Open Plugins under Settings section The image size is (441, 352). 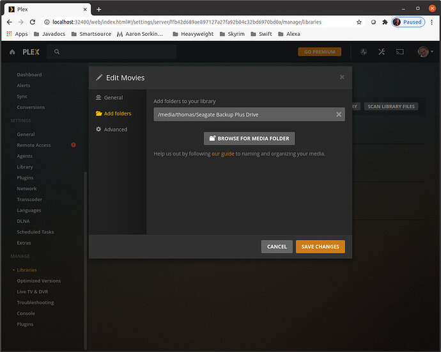coord(25,178)
